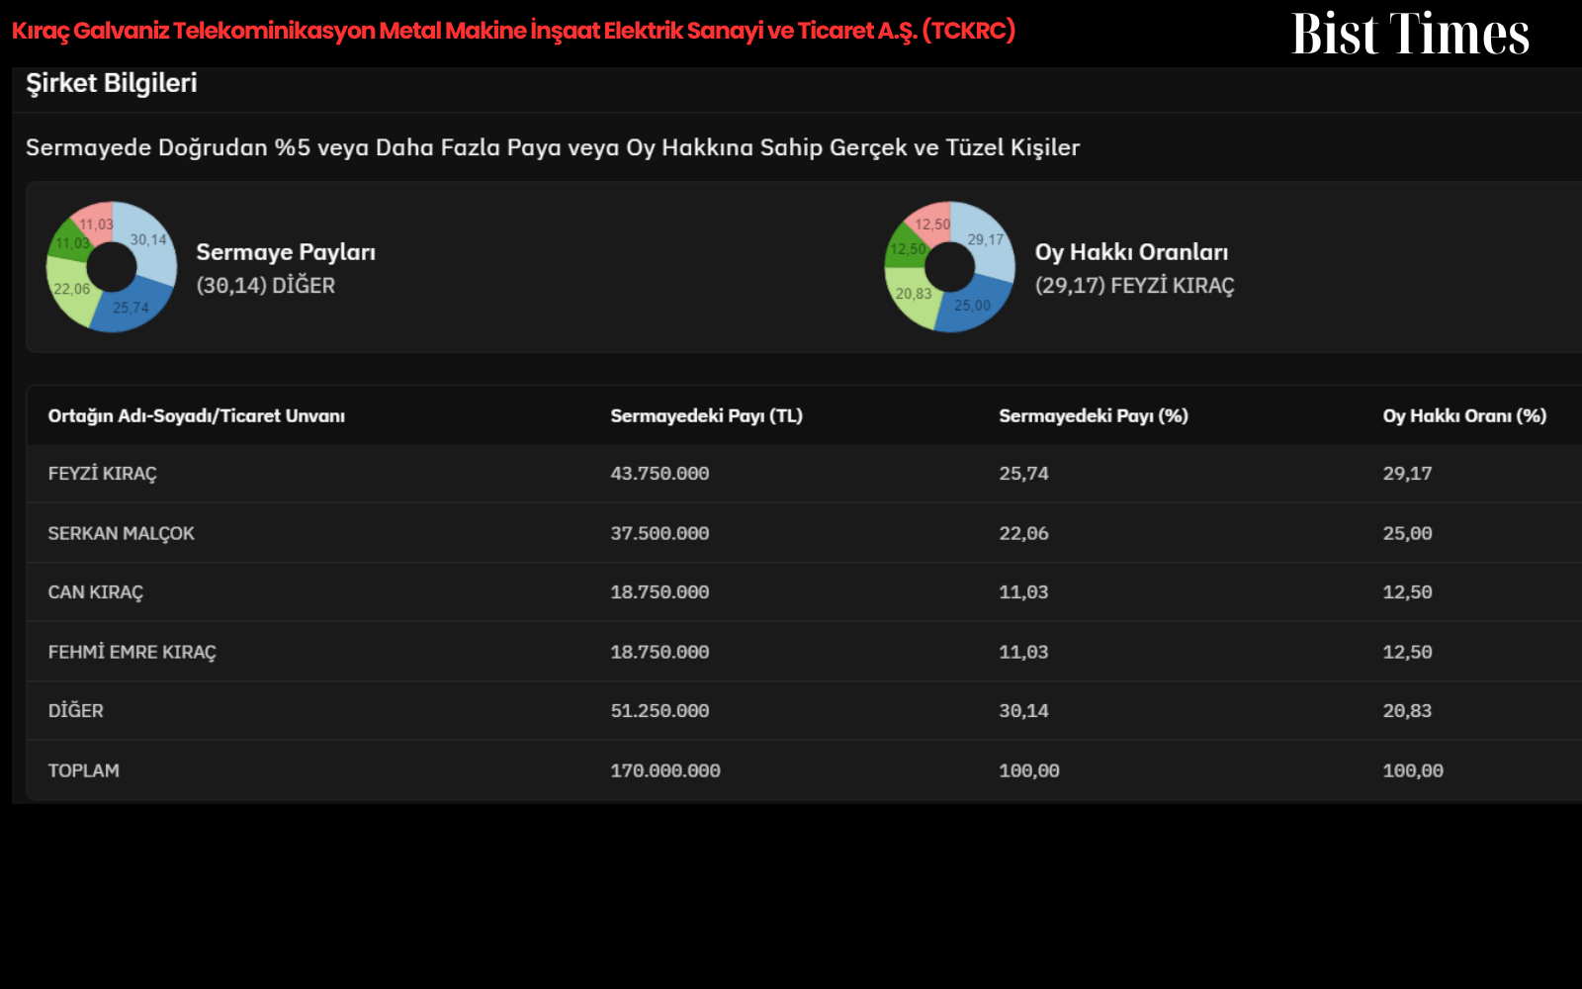Click the 30,14 cell in DİĞER row
The height and width of the screenshot is (989, 1582).
tap(1023, 711)
